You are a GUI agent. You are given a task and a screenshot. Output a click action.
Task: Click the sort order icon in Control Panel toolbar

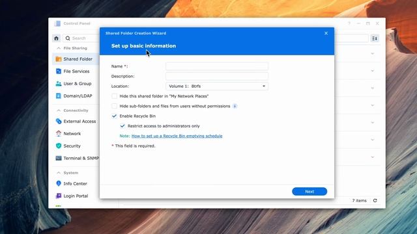[375, 38]
